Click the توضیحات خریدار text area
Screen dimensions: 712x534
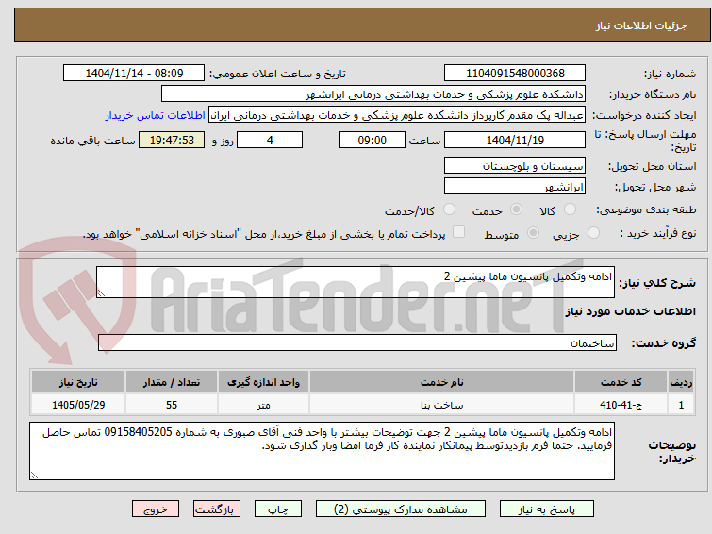pyautogui.click(x=322, y=451)
